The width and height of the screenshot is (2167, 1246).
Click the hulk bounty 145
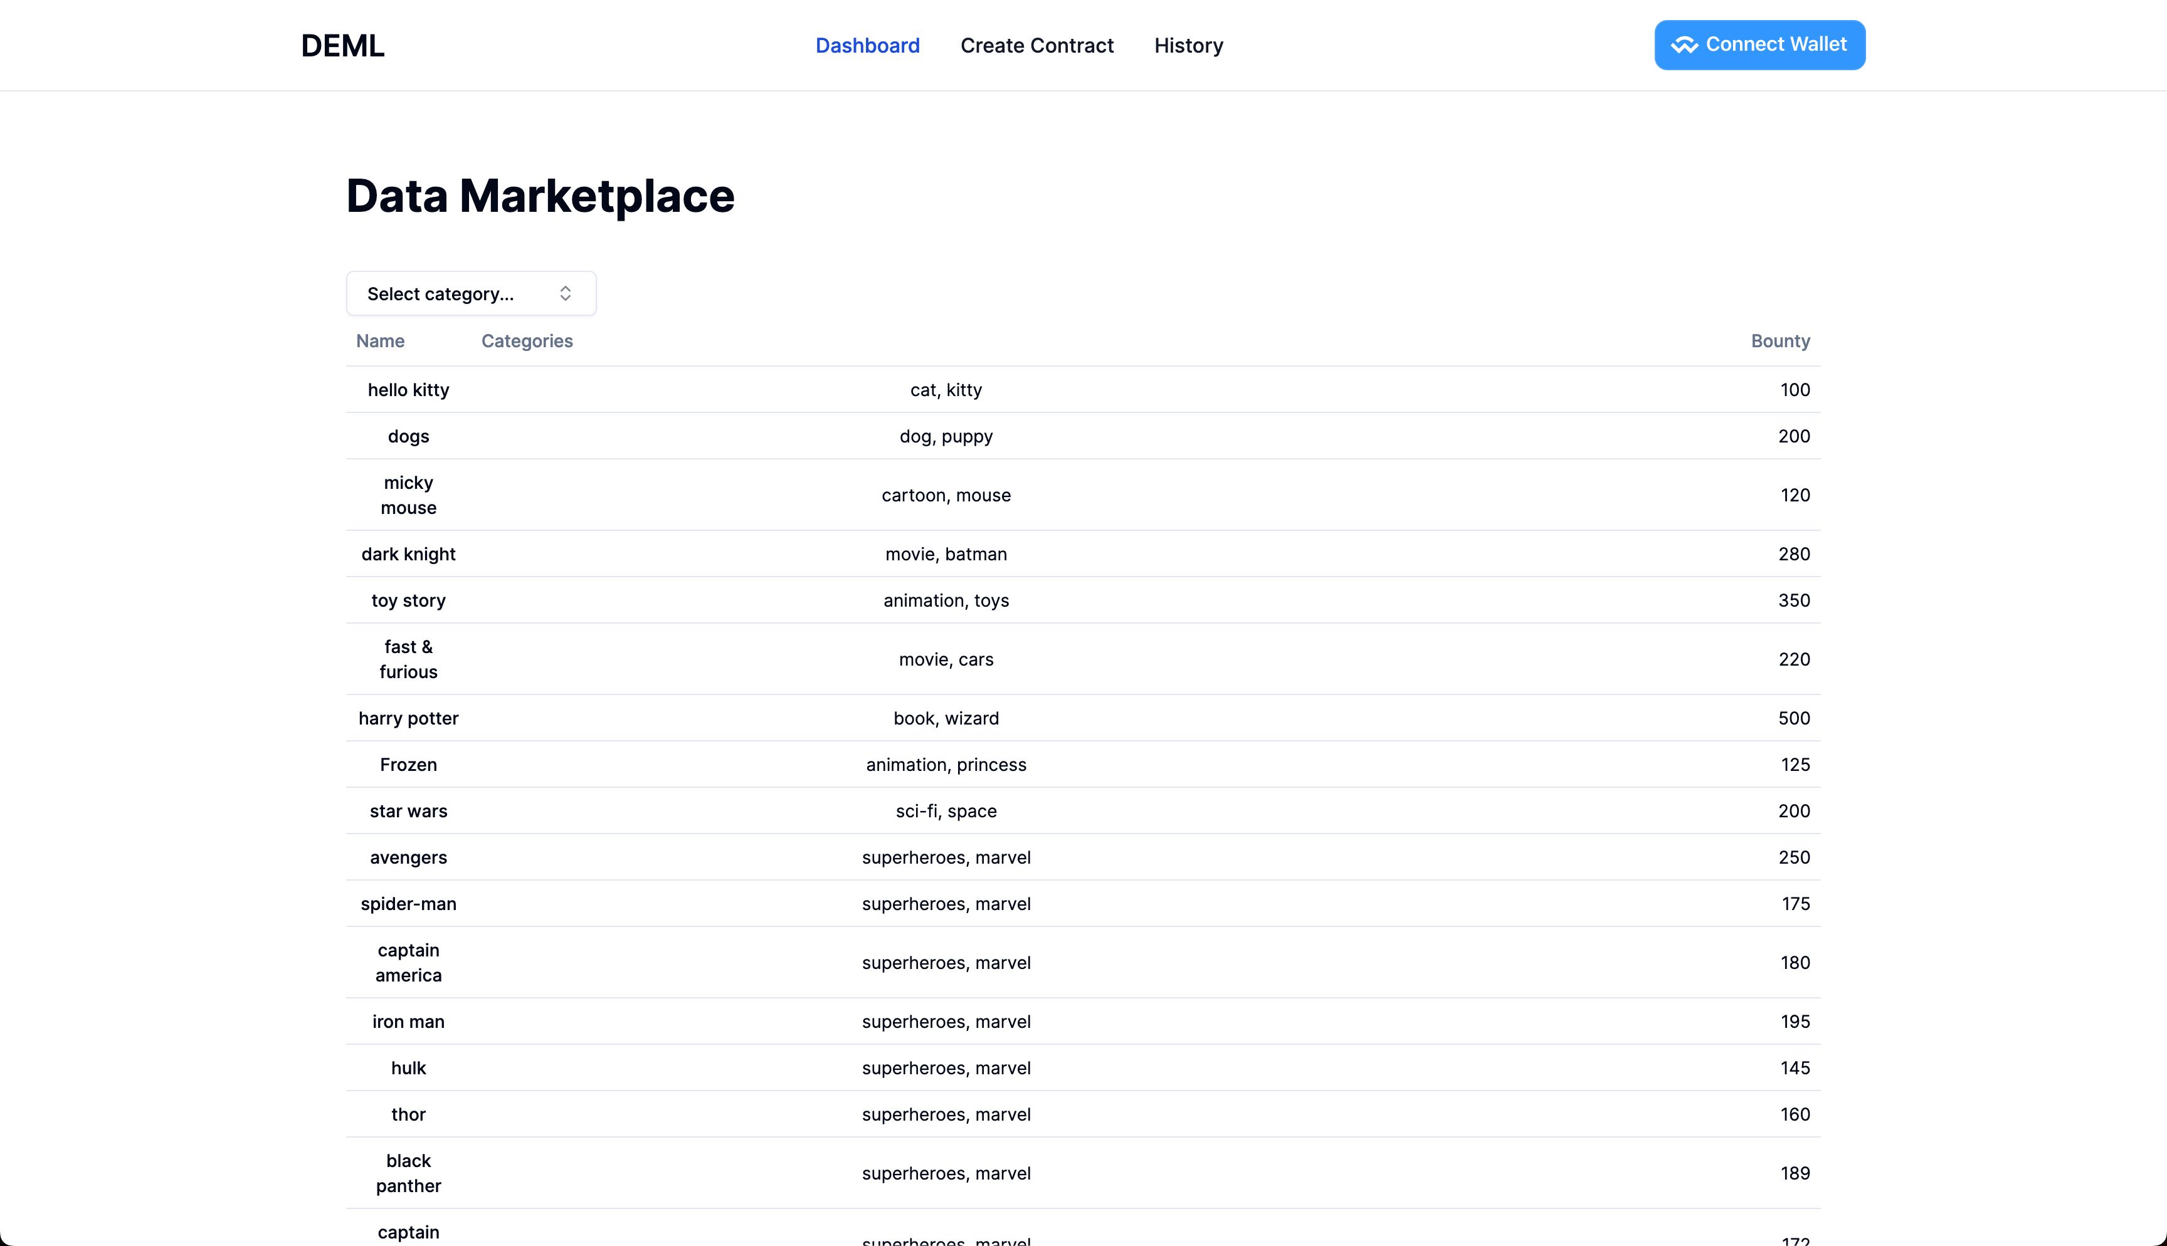click(1795, 1067)
